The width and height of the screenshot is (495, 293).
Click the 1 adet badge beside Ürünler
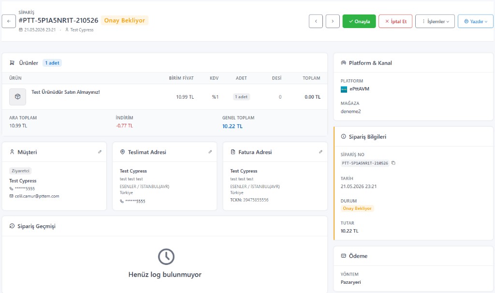coord(52,63)
